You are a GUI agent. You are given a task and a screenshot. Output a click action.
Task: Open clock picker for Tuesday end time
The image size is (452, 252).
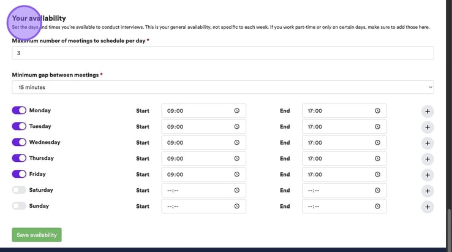(x=377, y=127)
